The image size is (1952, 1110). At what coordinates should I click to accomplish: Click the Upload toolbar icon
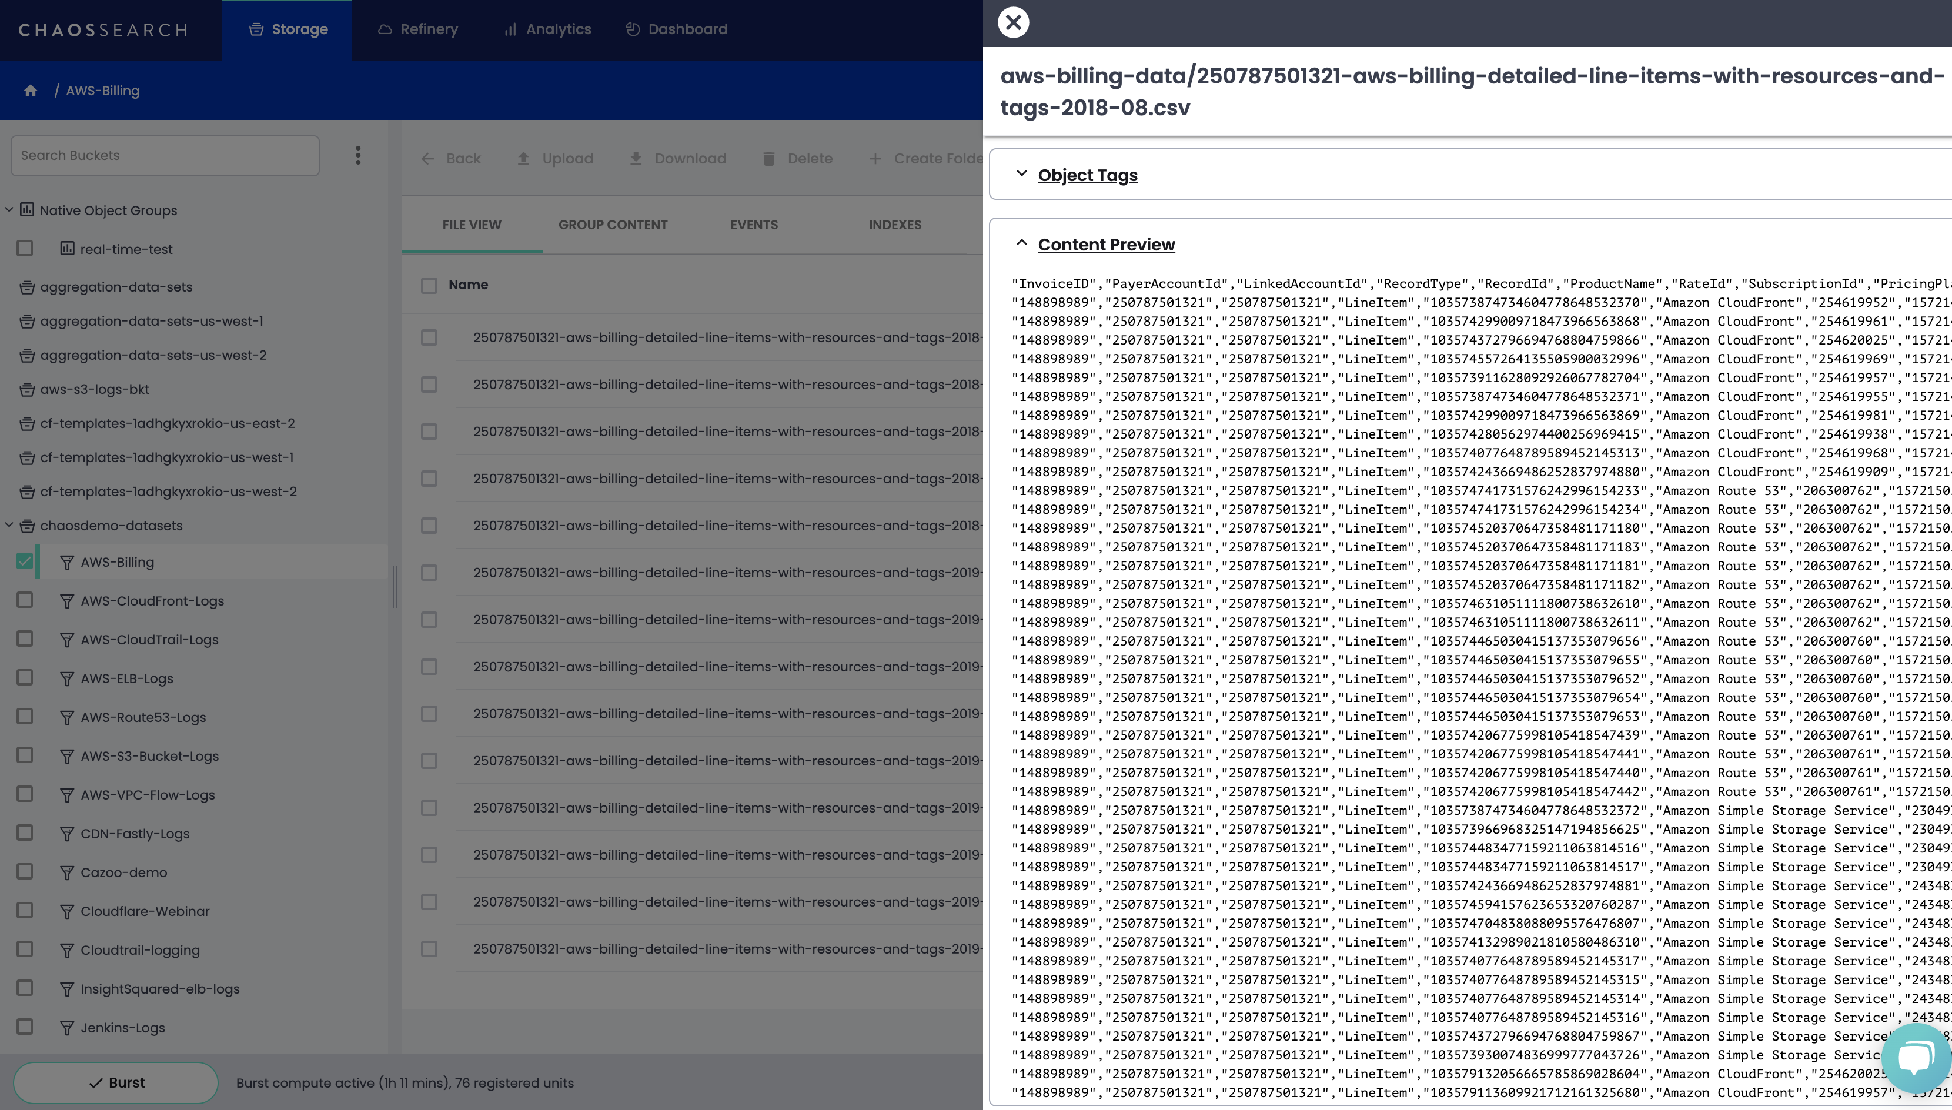point(524,159)
